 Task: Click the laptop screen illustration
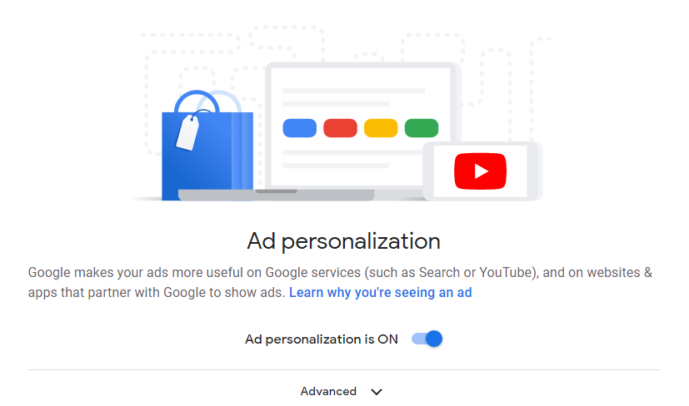coord(362,126)
